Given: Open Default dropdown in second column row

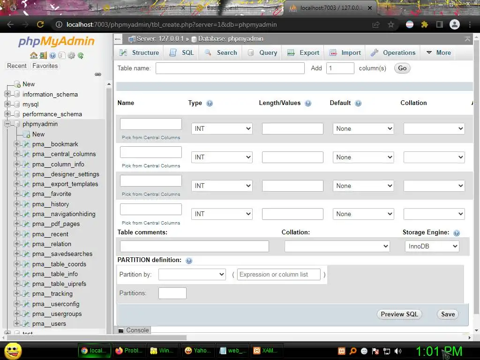Looking at the screenshot, I should coord(363,157).
